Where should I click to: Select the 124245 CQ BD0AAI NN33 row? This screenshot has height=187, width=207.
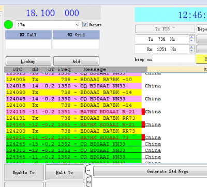coord(74,144)
